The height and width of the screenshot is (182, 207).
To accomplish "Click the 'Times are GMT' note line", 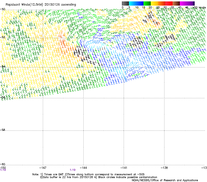I will (88, 174).
